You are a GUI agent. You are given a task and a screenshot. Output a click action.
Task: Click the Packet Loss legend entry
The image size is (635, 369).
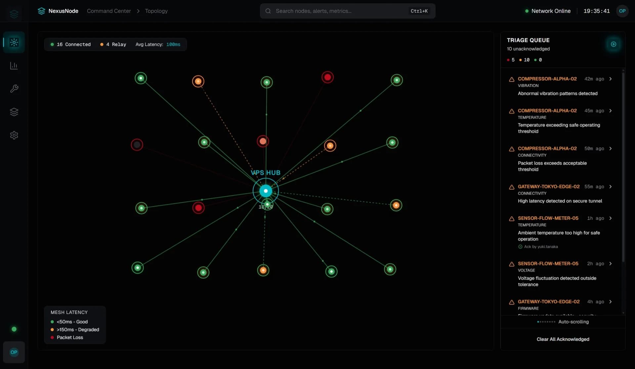[67, 337]
